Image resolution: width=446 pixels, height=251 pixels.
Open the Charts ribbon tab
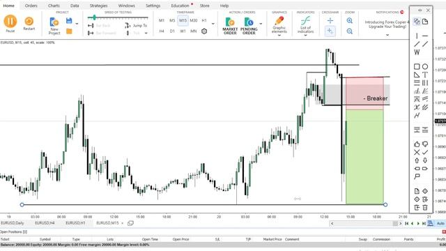(54, 6)
